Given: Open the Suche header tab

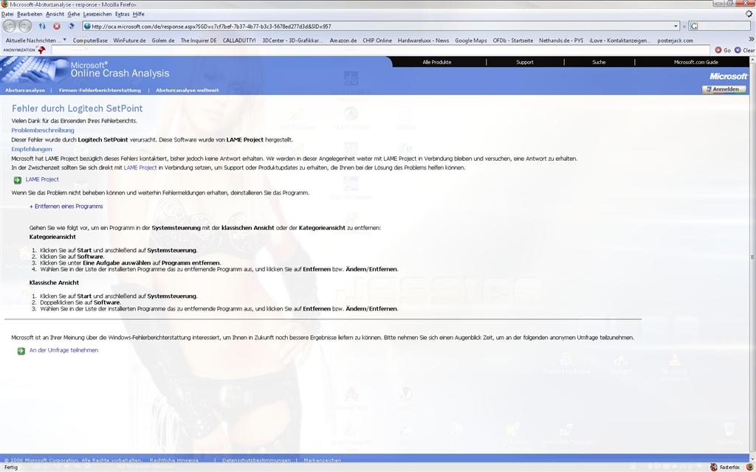Looking at the screenshot, I should (x=599, y=62).
